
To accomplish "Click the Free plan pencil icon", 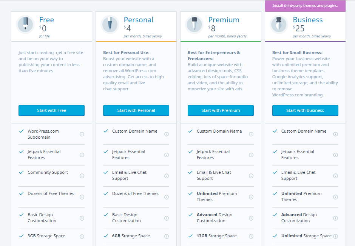I will (25, 25).
